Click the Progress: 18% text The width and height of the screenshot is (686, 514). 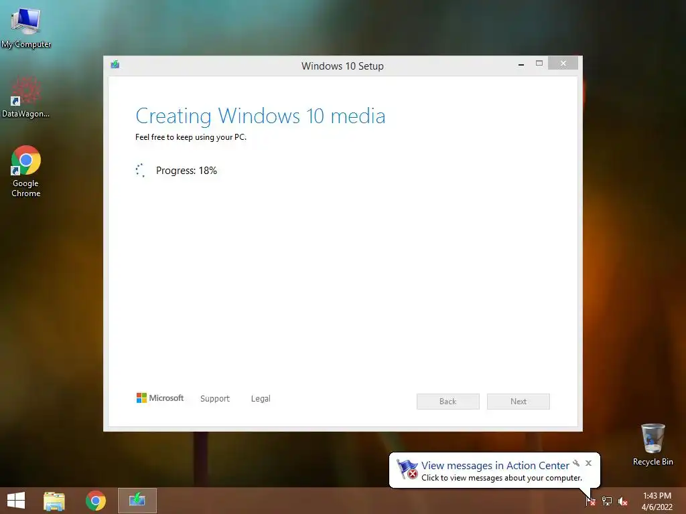click(x=186, y=171)
